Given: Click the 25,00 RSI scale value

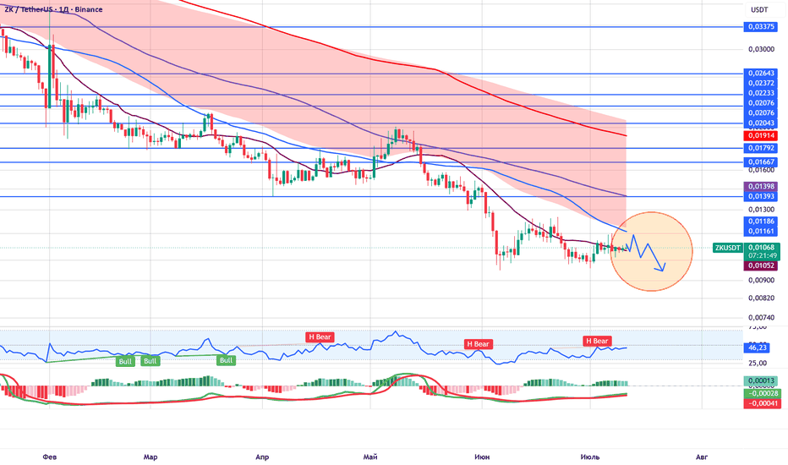Looking at the screenshot, I should (x=758, y=363).
